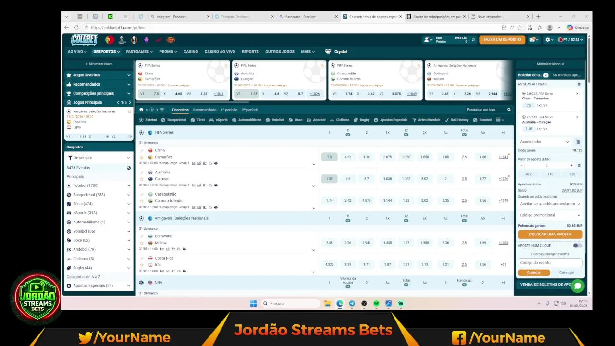Open the Europa League trophy shortcut icon
Screen dimensions: 615x346
point(134,40)
